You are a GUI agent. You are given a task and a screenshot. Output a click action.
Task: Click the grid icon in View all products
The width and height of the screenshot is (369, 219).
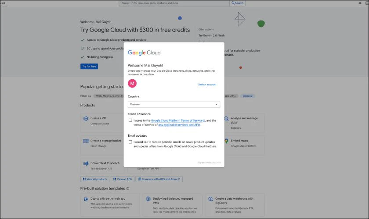tap(84, 179)
